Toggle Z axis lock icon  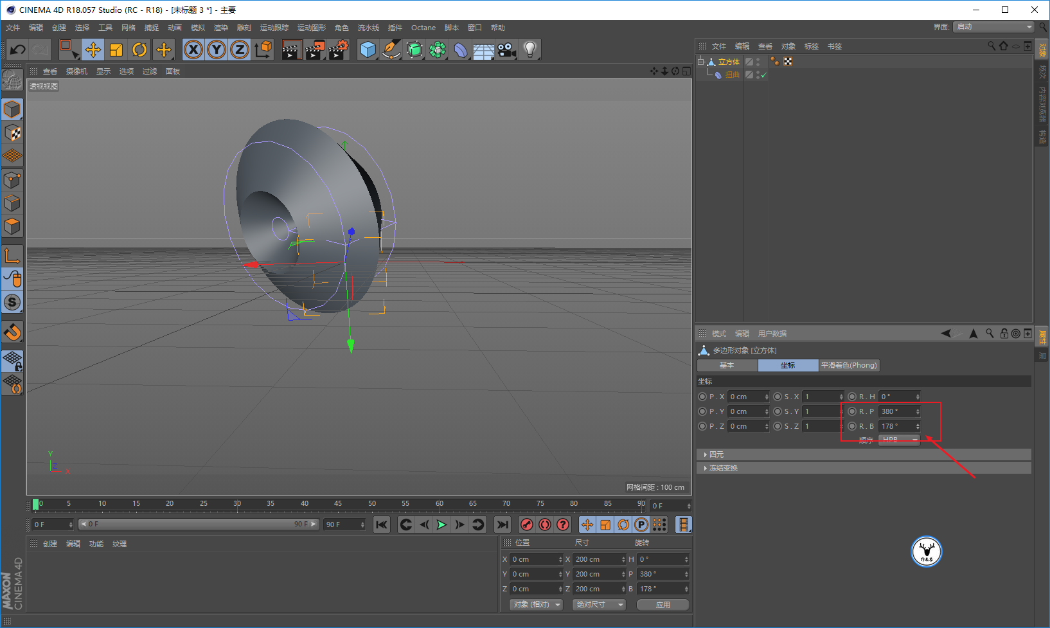pyautogui.click(x=240, y=49)
